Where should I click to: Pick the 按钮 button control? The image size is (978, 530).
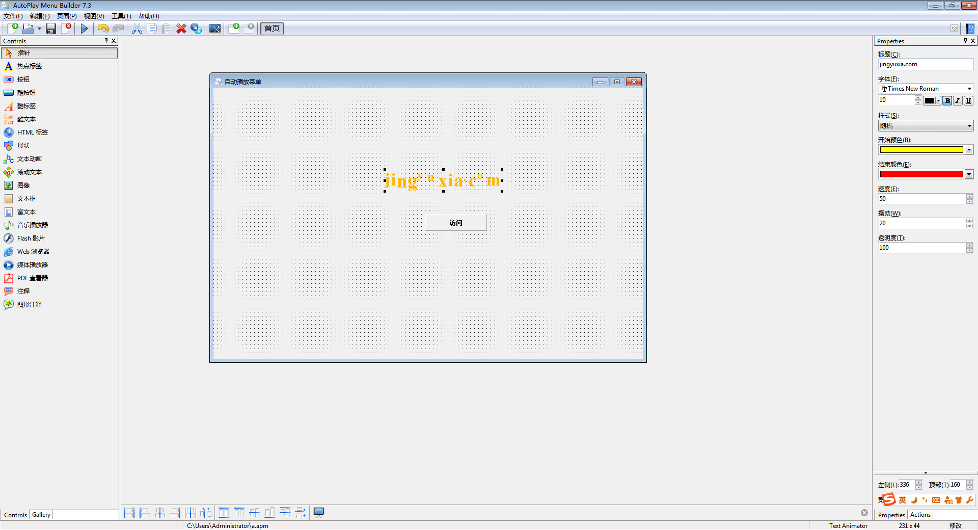(x=60, y=79)
